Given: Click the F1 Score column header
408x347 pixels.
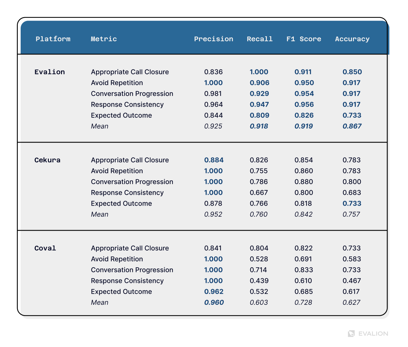Looking at the screenshot, I should 303,39.
